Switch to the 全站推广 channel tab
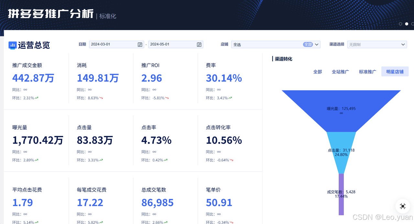 coord(340,72)
